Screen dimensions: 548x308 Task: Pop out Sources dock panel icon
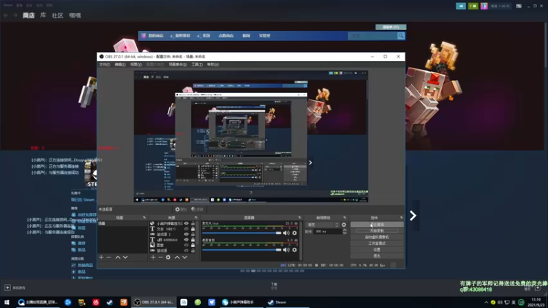(x=196, y=218)
